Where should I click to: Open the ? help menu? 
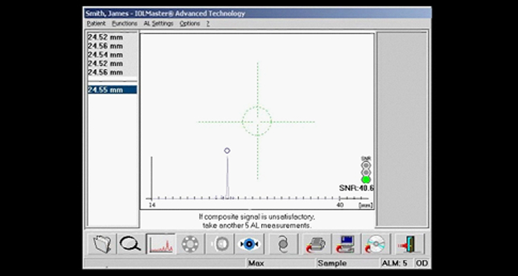(208, 23)
